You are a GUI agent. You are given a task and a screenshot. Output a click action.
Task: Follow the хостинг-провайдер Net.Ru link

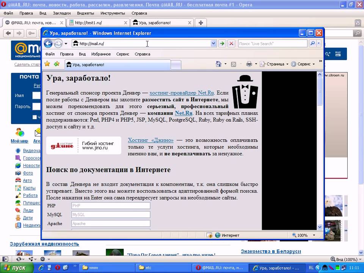click(x=182, y=93)
